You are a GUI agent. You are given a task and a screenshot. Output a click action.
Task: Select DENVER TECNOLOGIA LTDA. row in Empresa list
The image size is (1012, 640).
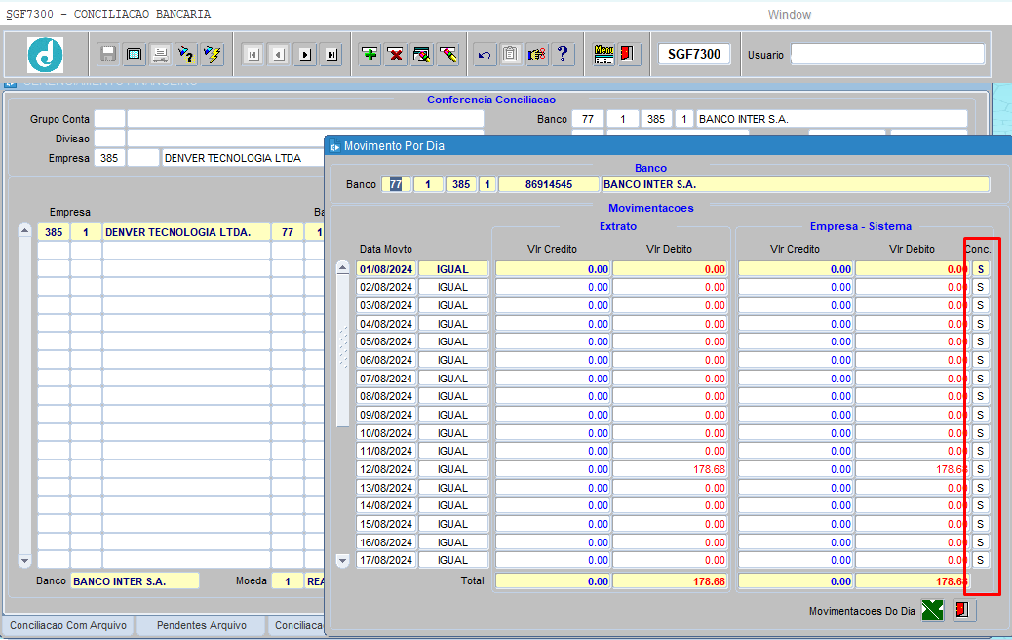tap(186, 232)
